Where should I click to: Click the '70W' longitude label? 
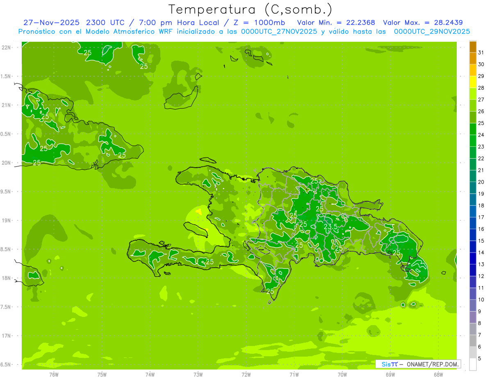342,375
